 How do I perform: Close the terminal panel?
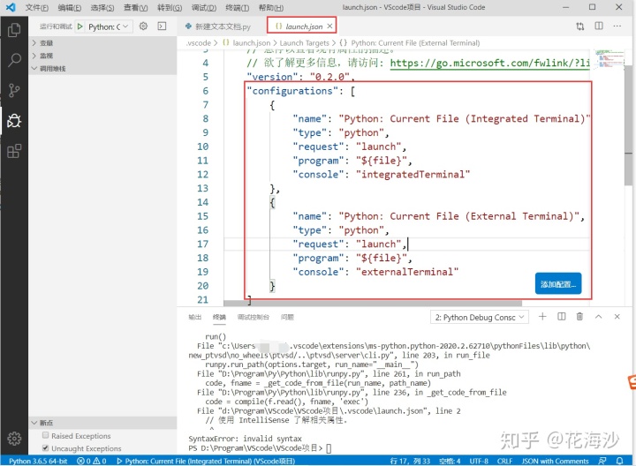pyautogui.click(x=617, y=317)
